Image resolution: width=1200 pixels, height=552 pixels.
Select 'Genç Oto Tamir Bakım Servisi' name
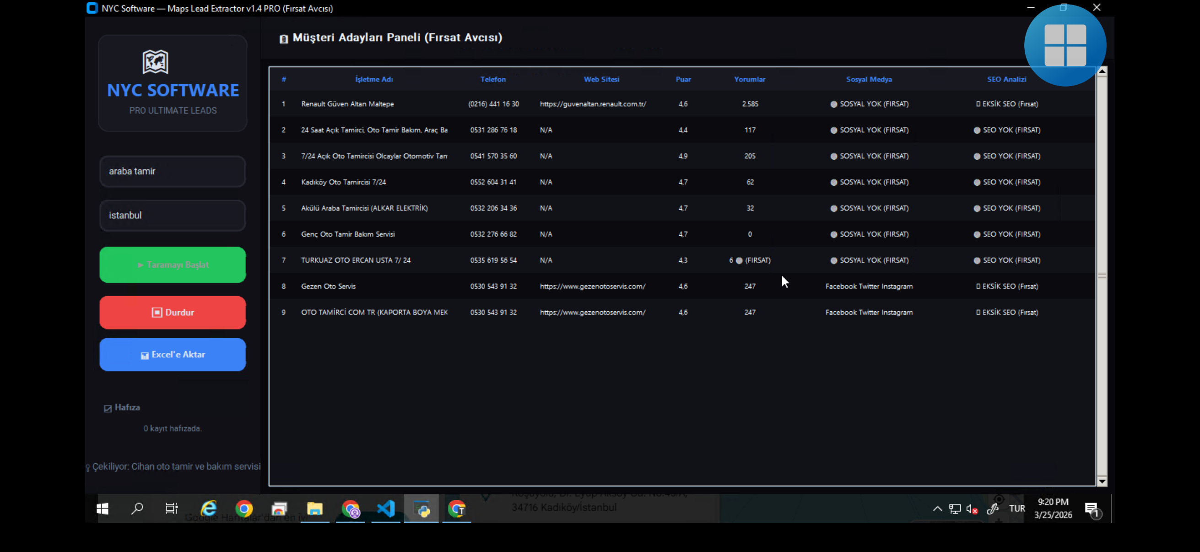point(347,234)
